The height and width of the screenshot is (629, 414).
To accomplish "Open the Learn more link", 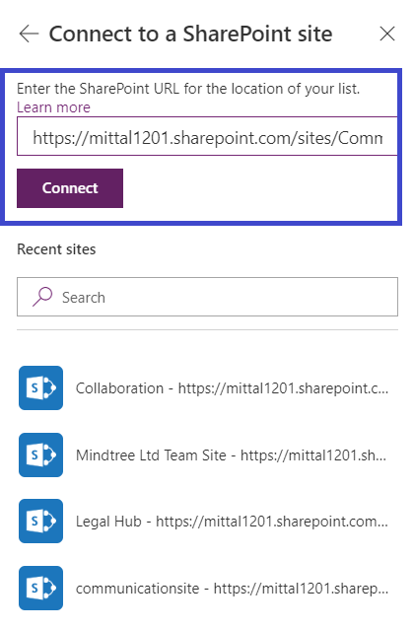I will [x=53, y=107].
